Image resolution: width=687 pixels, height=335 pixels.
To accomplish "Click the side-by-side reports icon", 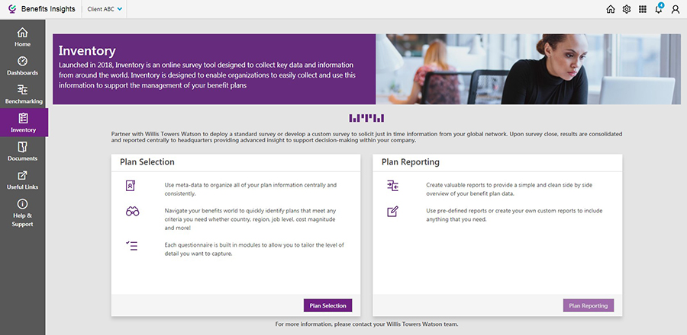I will coord(392,186).
